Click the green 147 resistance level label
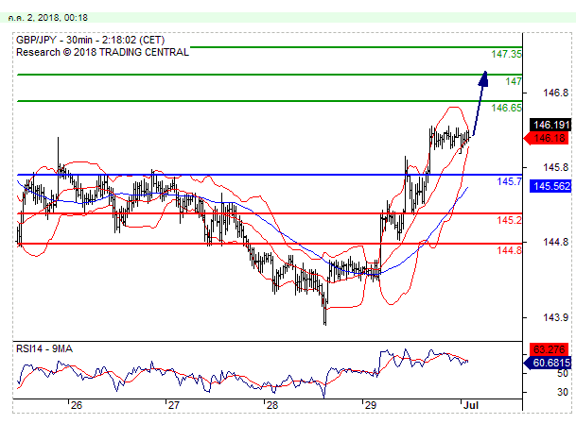Viewport: 576px width, 424px height. pyautogui.click(x=514, y=81)
